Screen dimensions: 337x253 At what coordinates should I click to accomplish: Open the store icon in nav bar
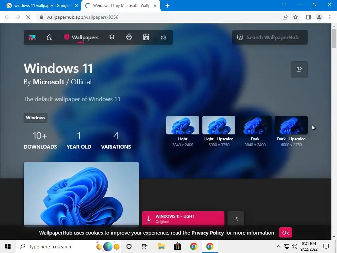(x=146, y=37)
